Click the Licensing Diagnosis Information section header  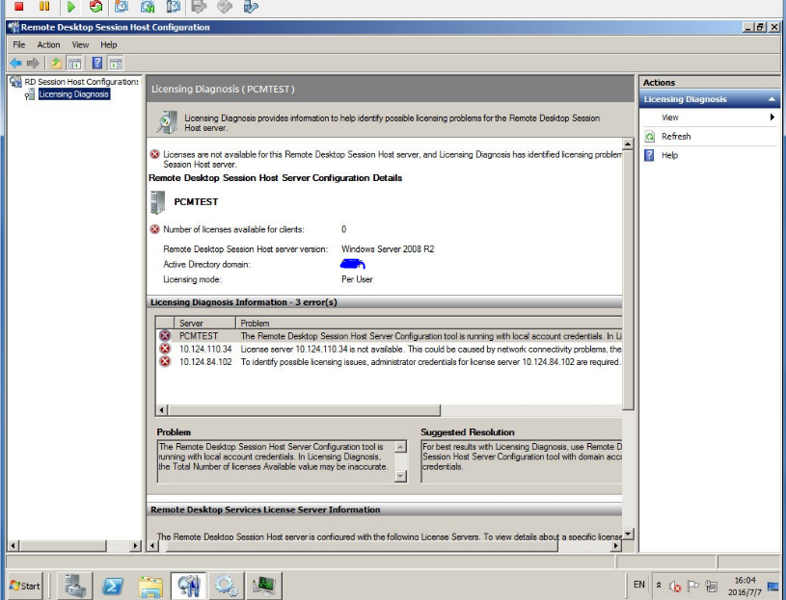[385, 301]
